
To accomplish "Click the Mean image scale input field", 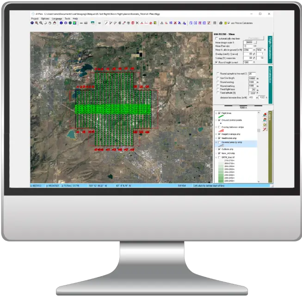I will coord(249,43).
